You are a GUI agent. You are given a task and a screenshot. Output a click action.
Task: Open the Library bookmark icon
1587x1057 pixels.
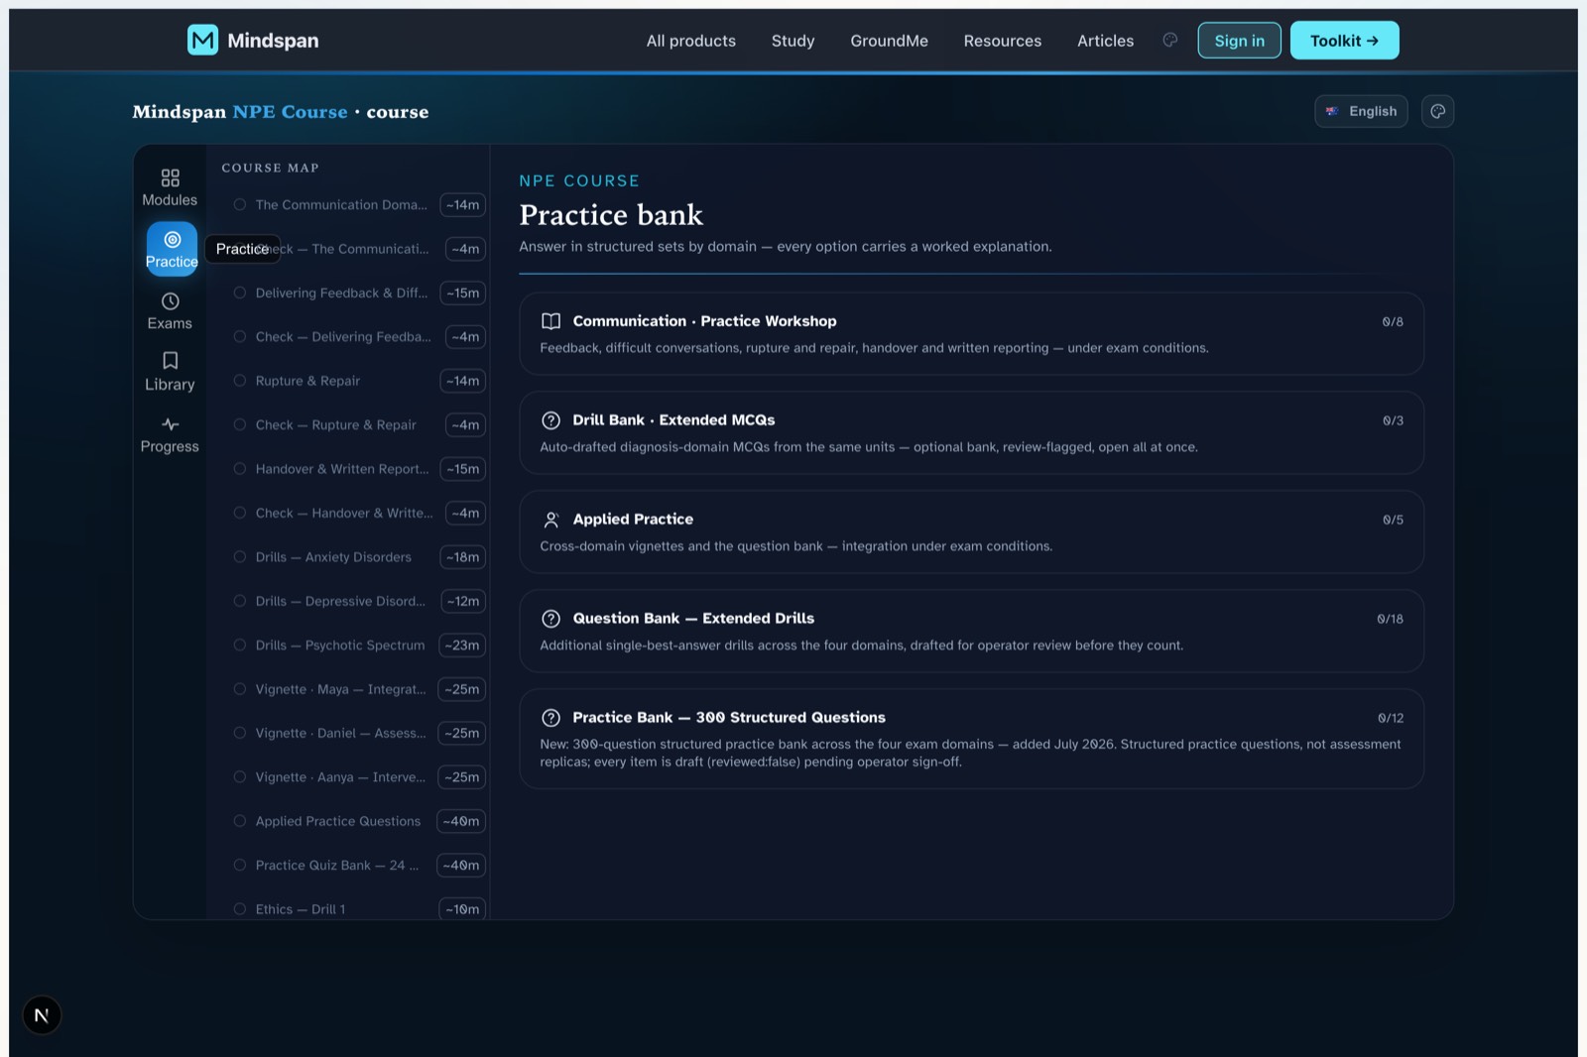click(171, 361)
